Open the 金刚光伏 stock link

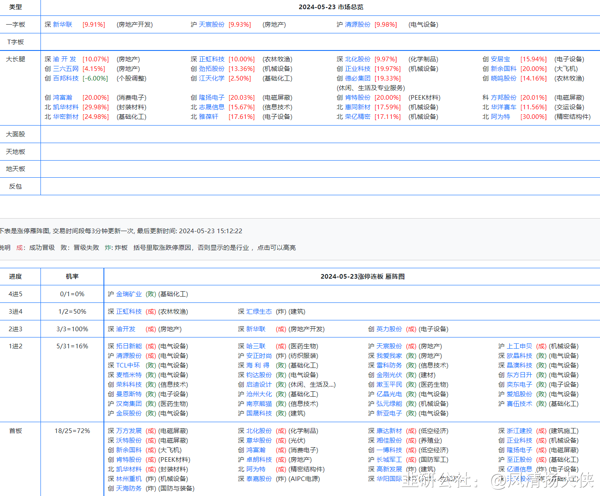pyautogui.click(x=389, y=375)
